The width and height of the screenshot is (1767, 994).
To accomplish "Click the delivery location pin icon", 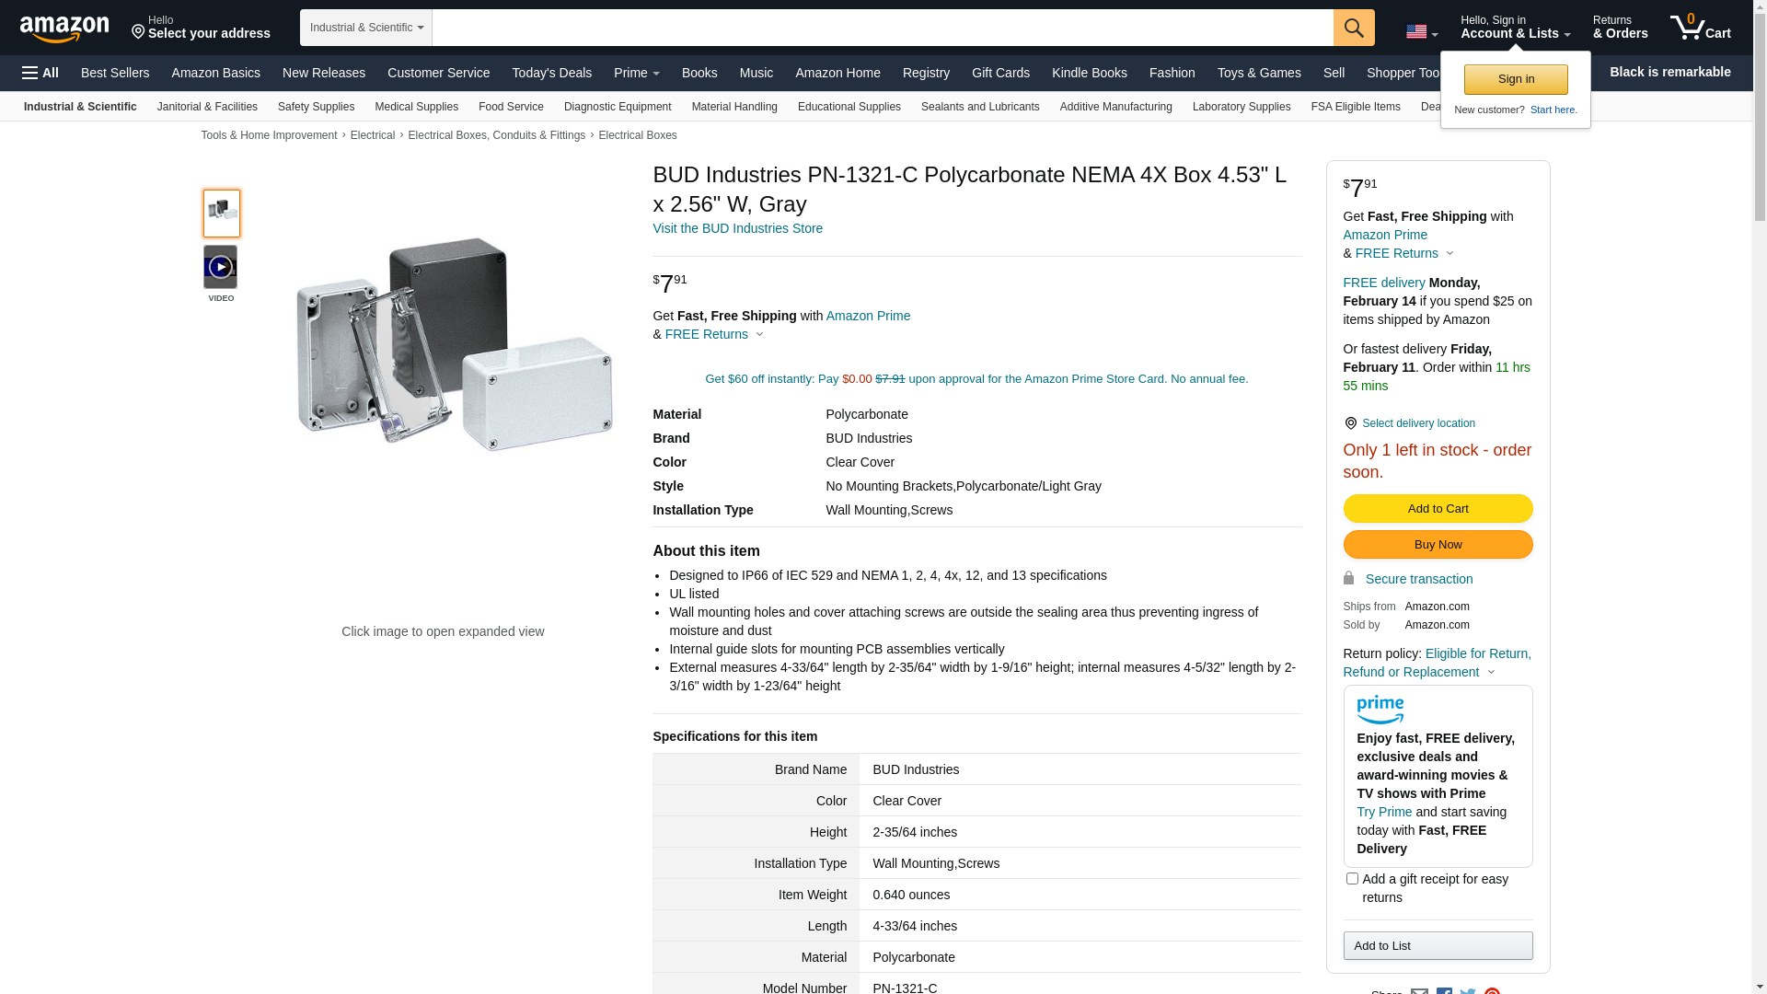I will (x=1350, y=423).
